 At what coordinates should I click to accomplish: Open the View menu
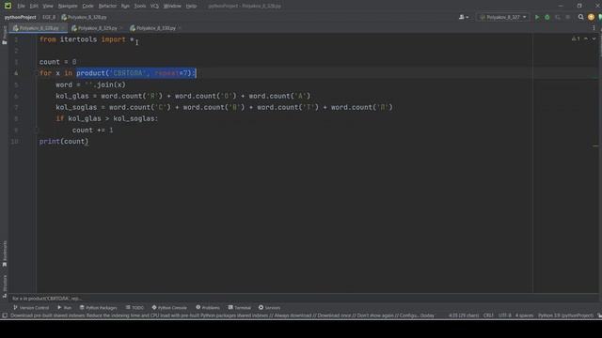pyautogui.click(x=48, y=6)
